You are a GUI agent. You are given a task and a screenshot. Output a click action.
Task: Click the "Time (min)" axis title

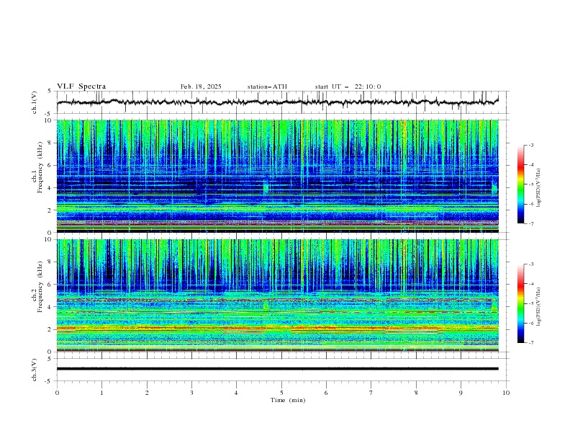[288, 400]
